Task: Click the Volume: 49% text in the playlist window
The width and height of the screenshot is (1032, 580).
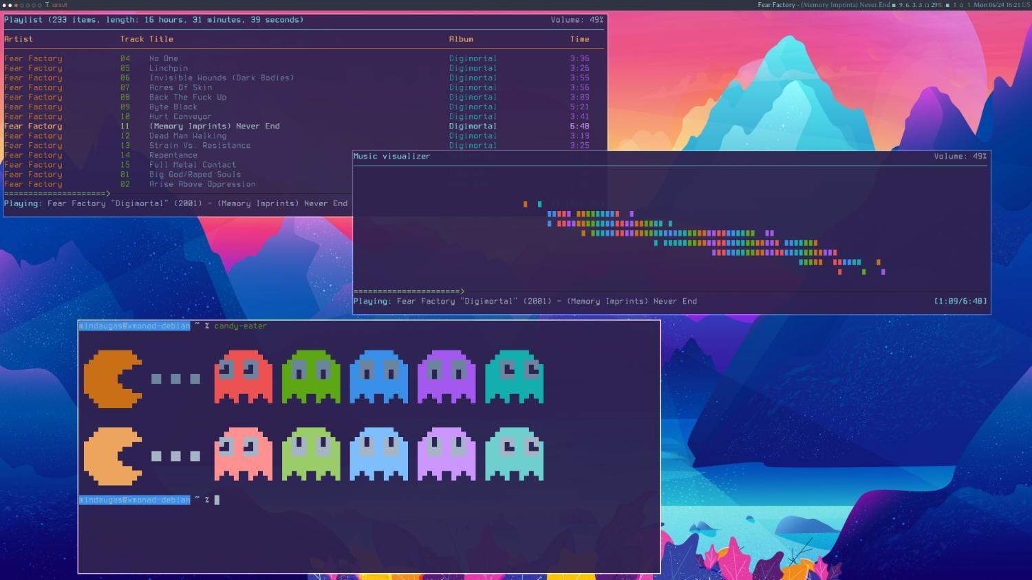Action: (x=577, y=20)
